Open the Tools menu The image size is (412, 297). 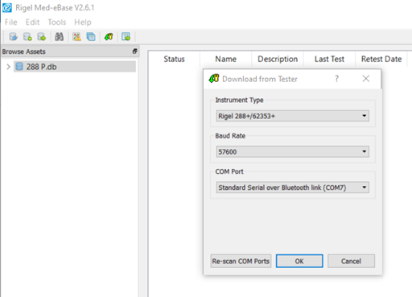[57, 22]
